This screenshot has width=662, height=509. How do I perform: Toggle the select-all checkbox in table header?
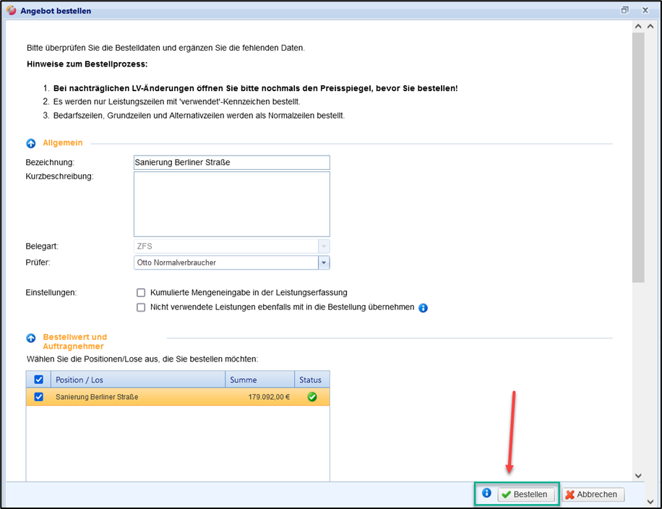tap(39, 380)
